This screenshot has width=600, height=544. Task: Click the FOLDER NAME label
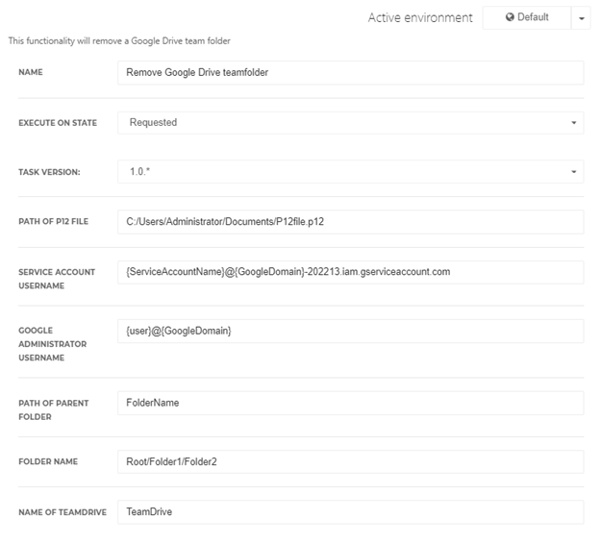(48, 461)
